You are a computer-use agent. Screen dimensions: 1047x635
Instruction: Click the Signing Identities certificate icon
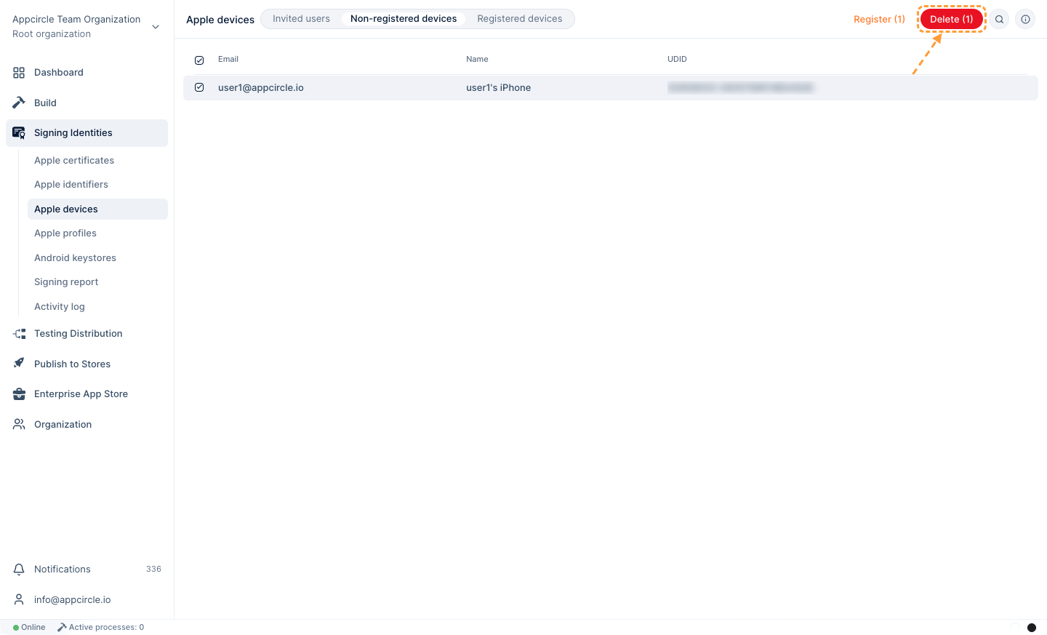[x=19, y=133]
